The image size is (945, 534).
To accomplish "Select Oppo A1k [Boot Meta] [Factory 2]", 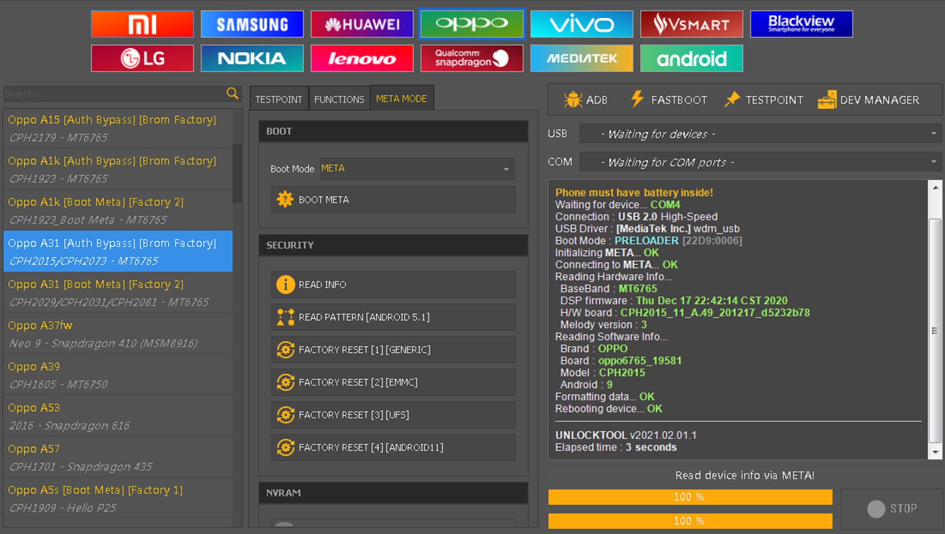I will pyautogui.click(x=118, y=210).
